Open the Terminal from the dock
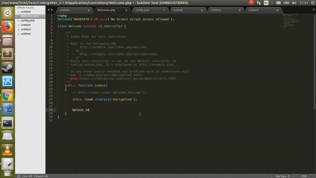The height and width of the screenshot is (178, 316). (7, 123)
